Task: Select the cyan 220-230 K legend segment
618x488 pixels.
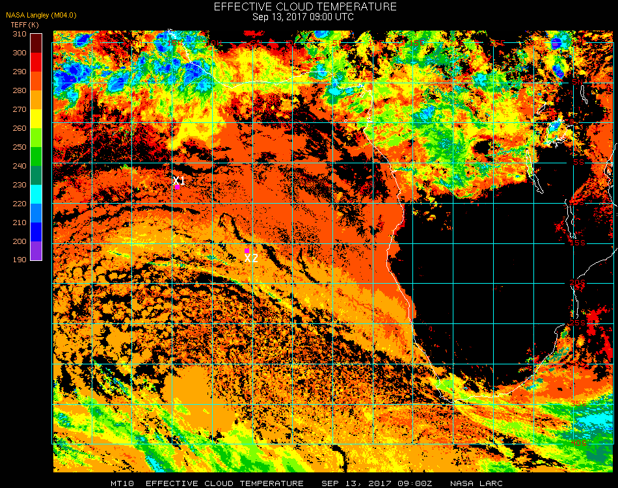Action: 36,195
